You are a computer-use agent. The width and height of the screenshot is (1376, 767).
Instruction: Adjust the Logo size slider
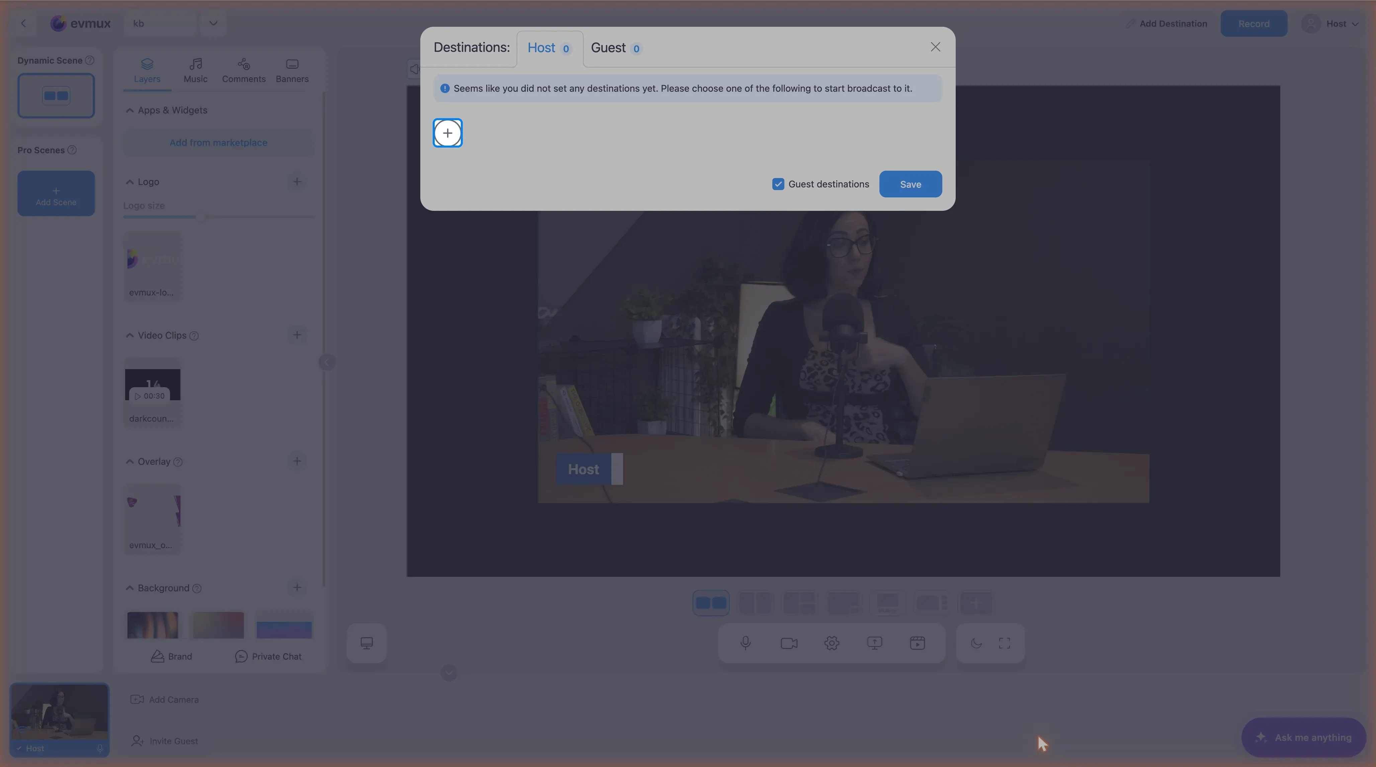[202, 216]
